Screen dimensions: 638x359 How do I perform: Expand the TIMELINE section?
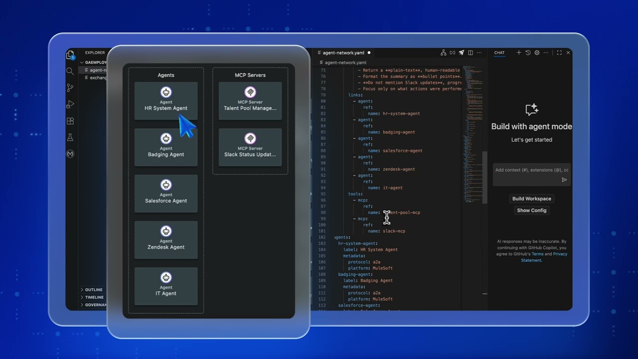click(x=94, y=297)
